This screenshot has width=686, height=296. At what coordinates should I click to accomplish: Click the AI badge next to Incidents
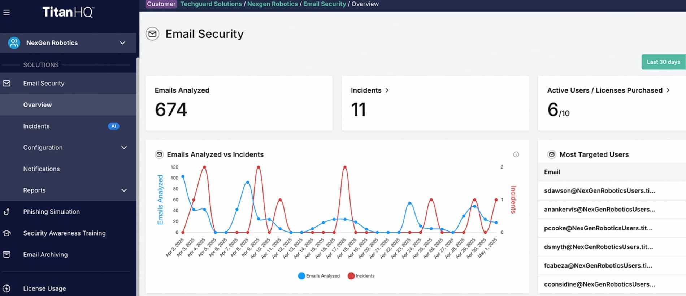tap(113, 126)
